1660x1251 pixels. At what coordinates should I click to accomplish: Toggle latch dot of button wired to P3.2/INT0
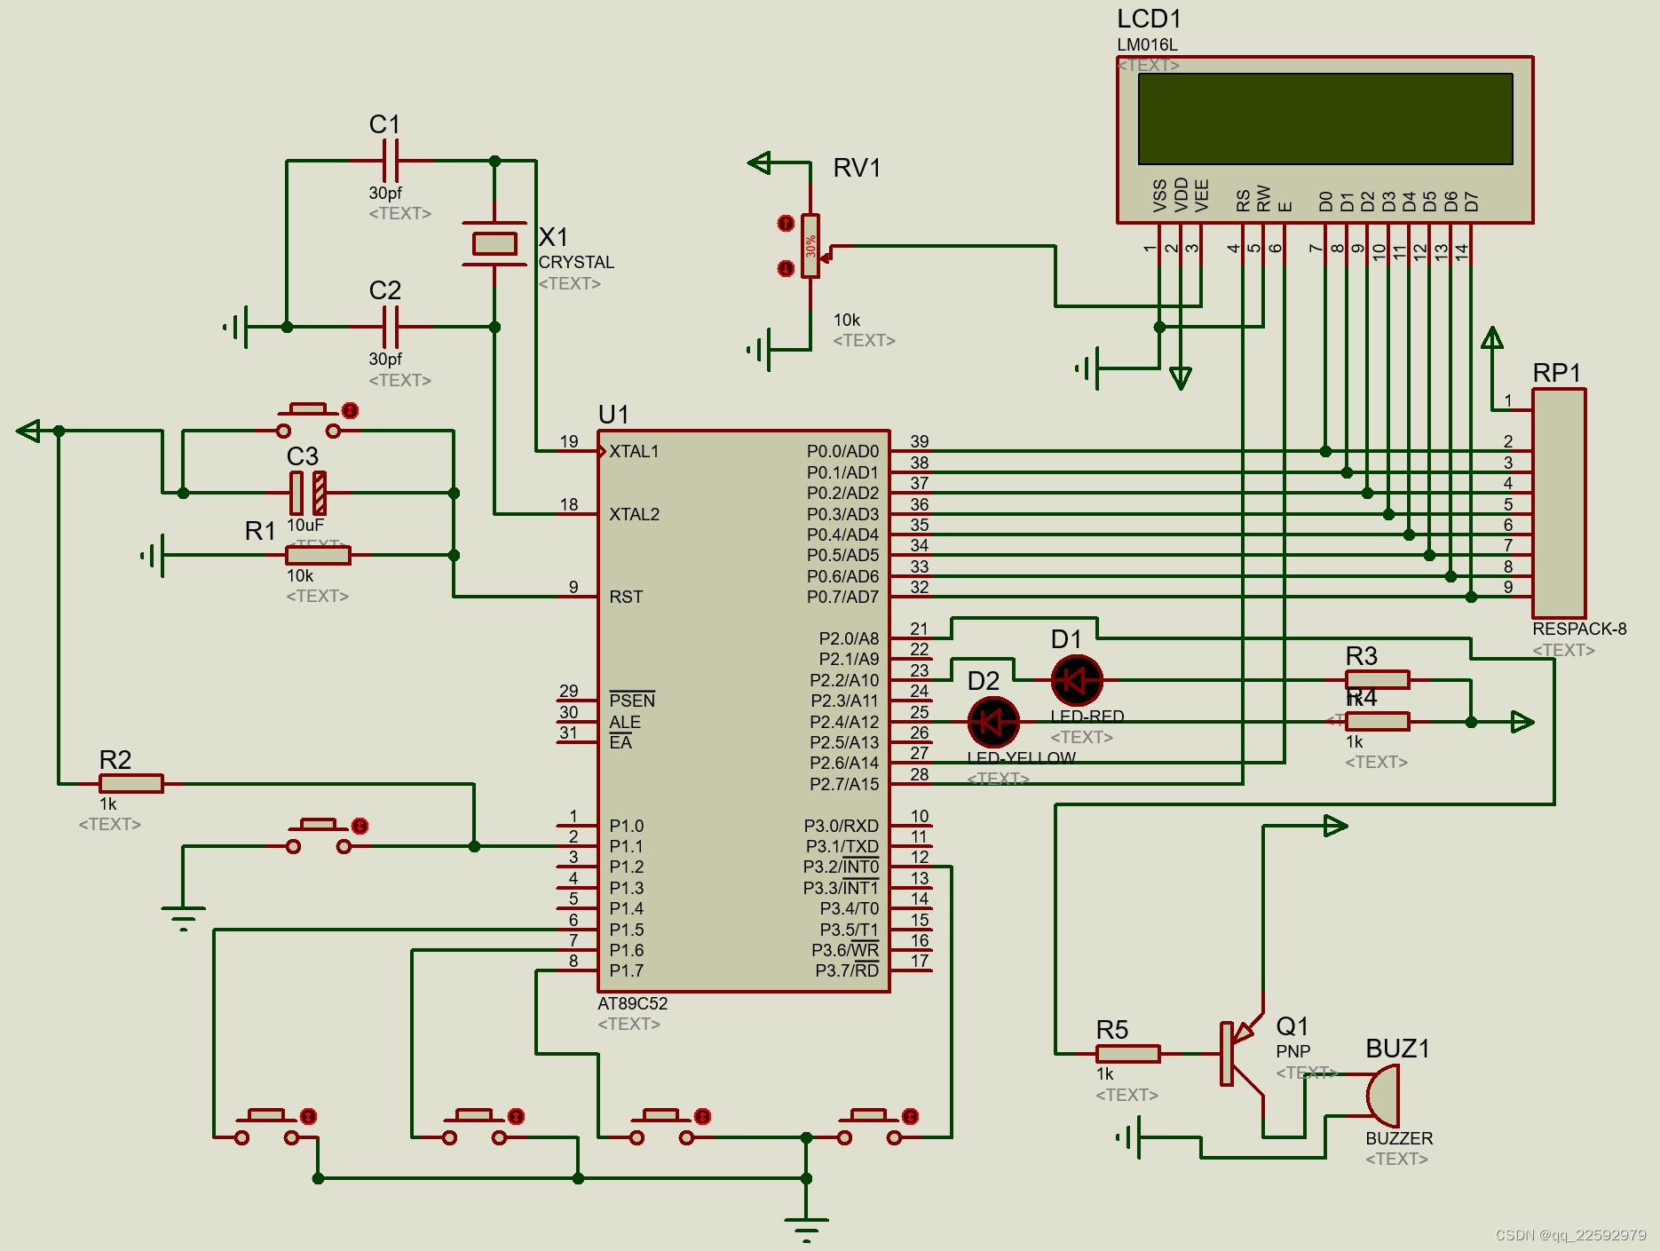(x=911, y=1116)
